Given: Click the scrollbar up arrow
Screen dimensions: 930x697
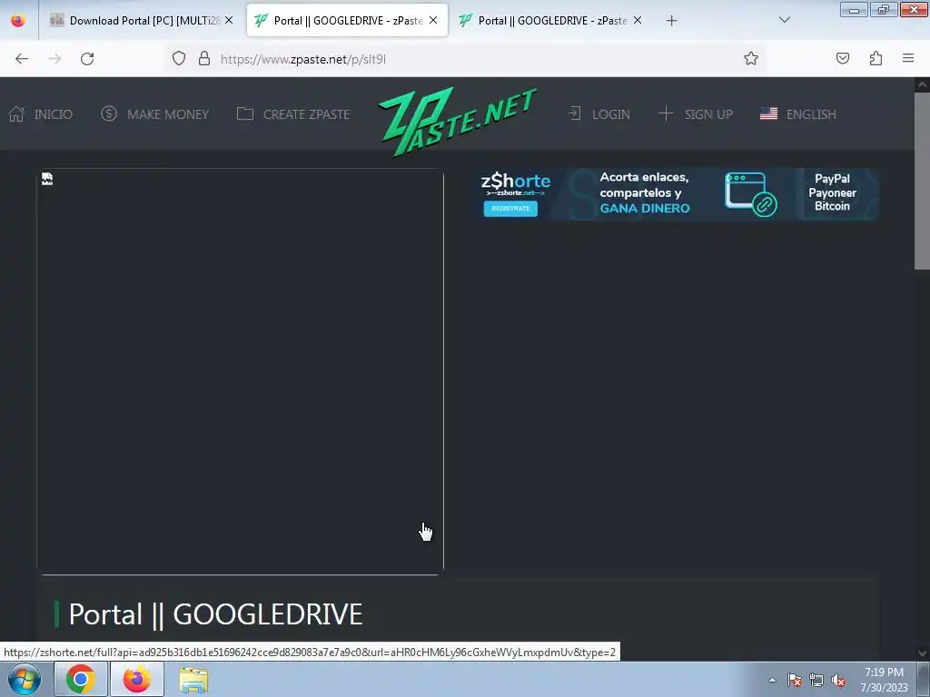Looking at the screenshot, I should [x=922, y=84].
